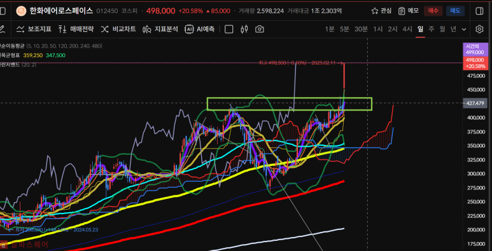This screenshot has height=251, width=492.
Task: Switch to 1분 timeframe
Action: click(330, 29)
